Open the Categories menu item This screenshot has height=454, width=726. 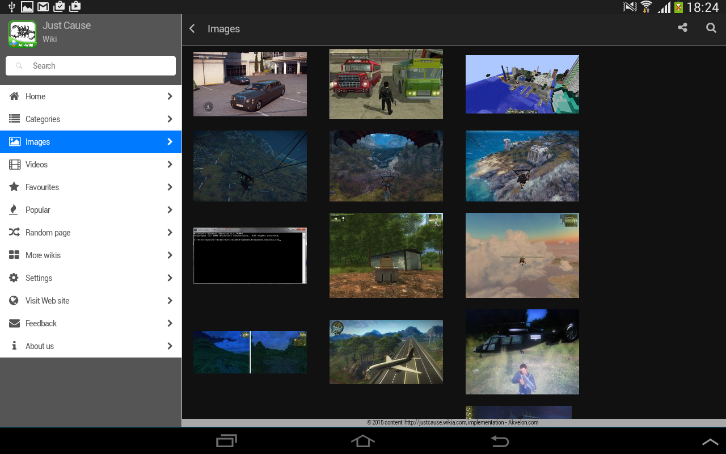point(91,119)
